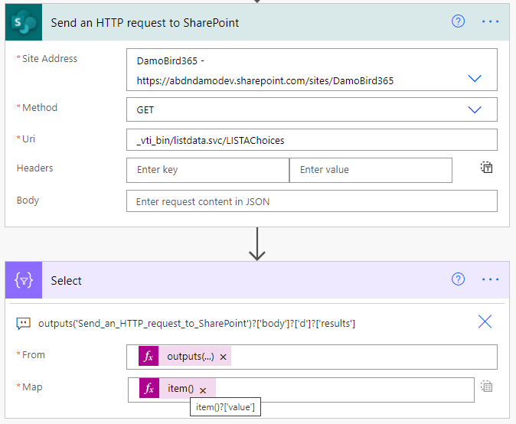Open more options menu for Select action
Image resolution: width=516 pixels, height=424 pixels.
pos(490,279)
